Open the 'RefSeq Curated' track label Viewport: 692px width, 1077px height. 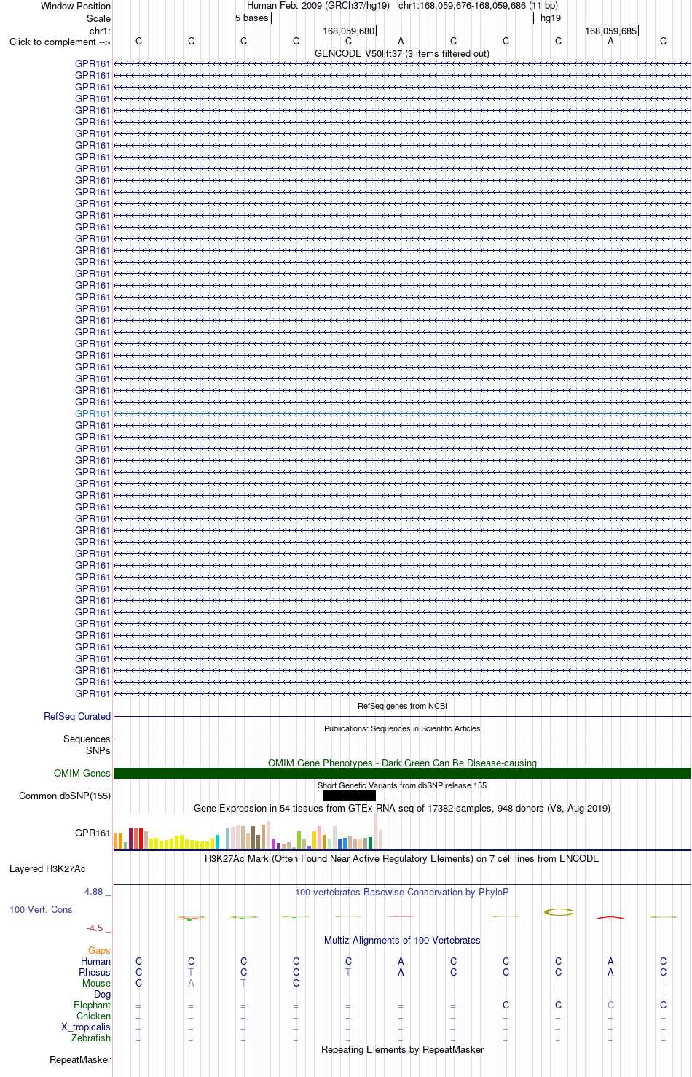pyautogui.click(x=77, y=716)
